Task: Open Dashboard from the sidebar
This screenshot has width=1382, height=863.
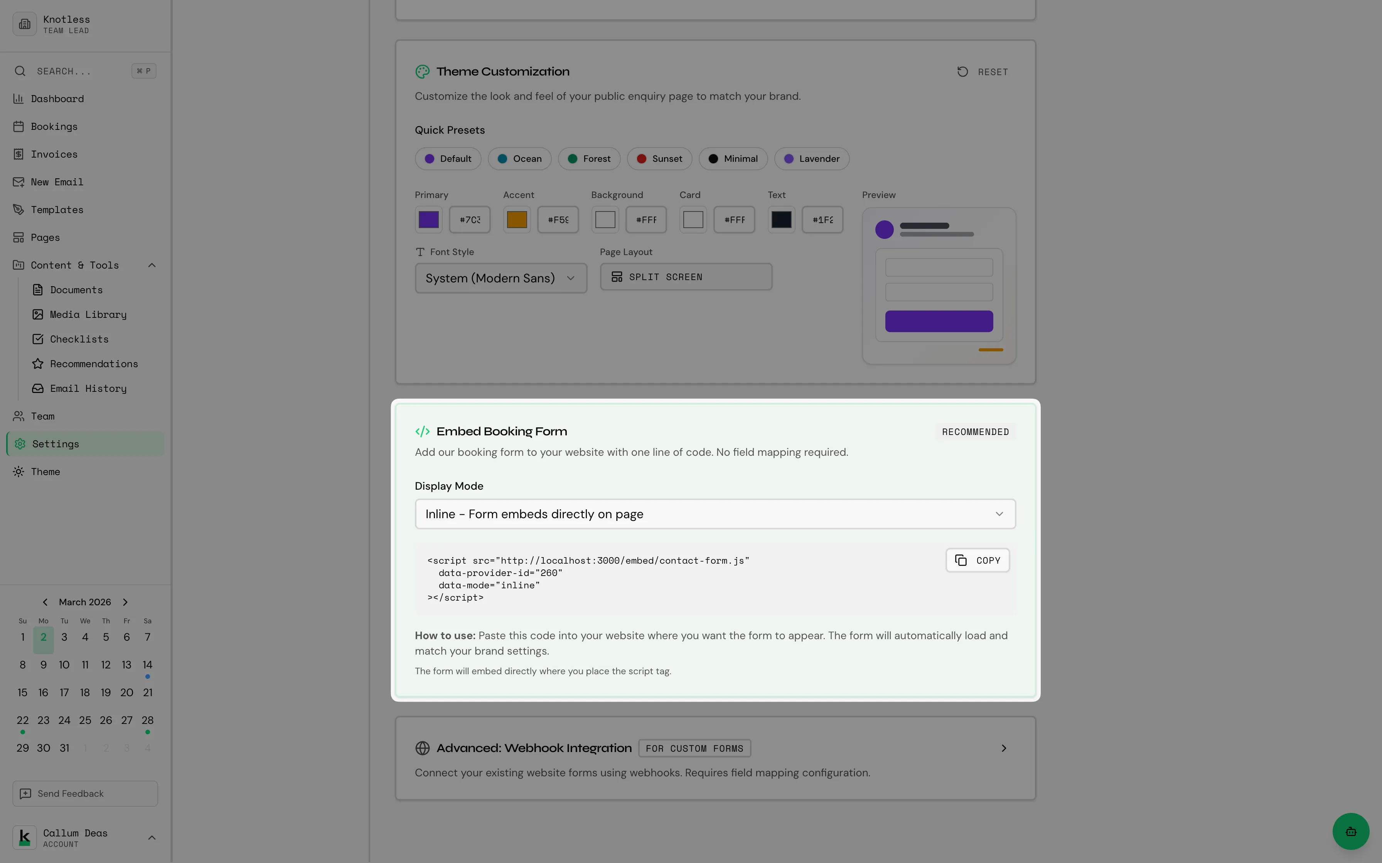Action: tap(57, 99)
